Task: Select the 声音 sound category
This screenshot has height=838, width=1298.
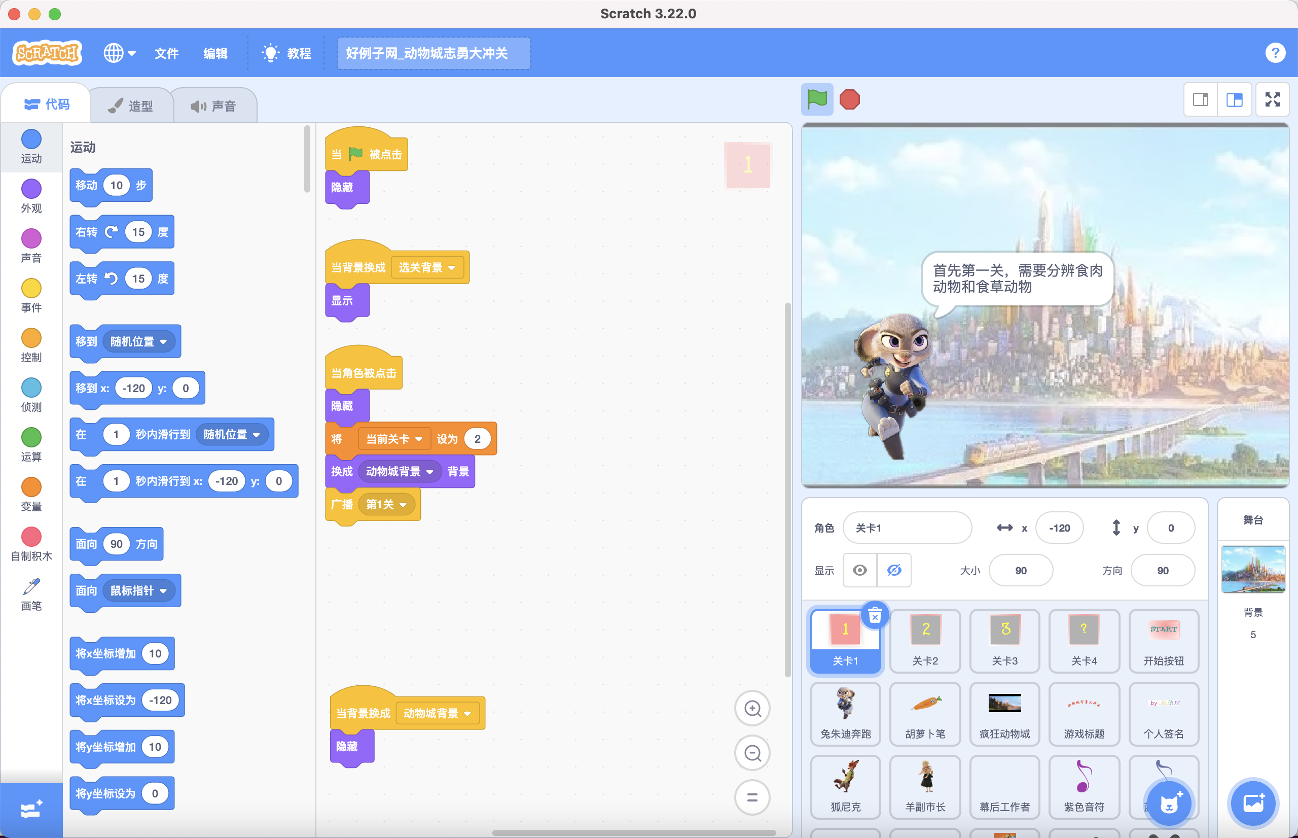Action: pos(31,246)
